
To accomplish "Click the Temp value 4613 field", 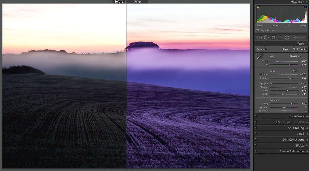I will click(304, 61).
